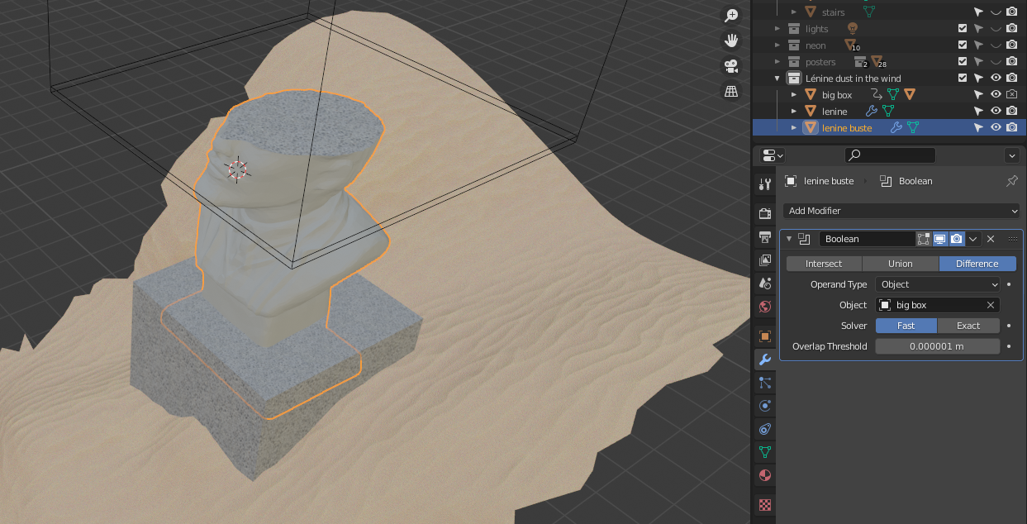Open the Object Data mesh properties tab

point(765,452)
